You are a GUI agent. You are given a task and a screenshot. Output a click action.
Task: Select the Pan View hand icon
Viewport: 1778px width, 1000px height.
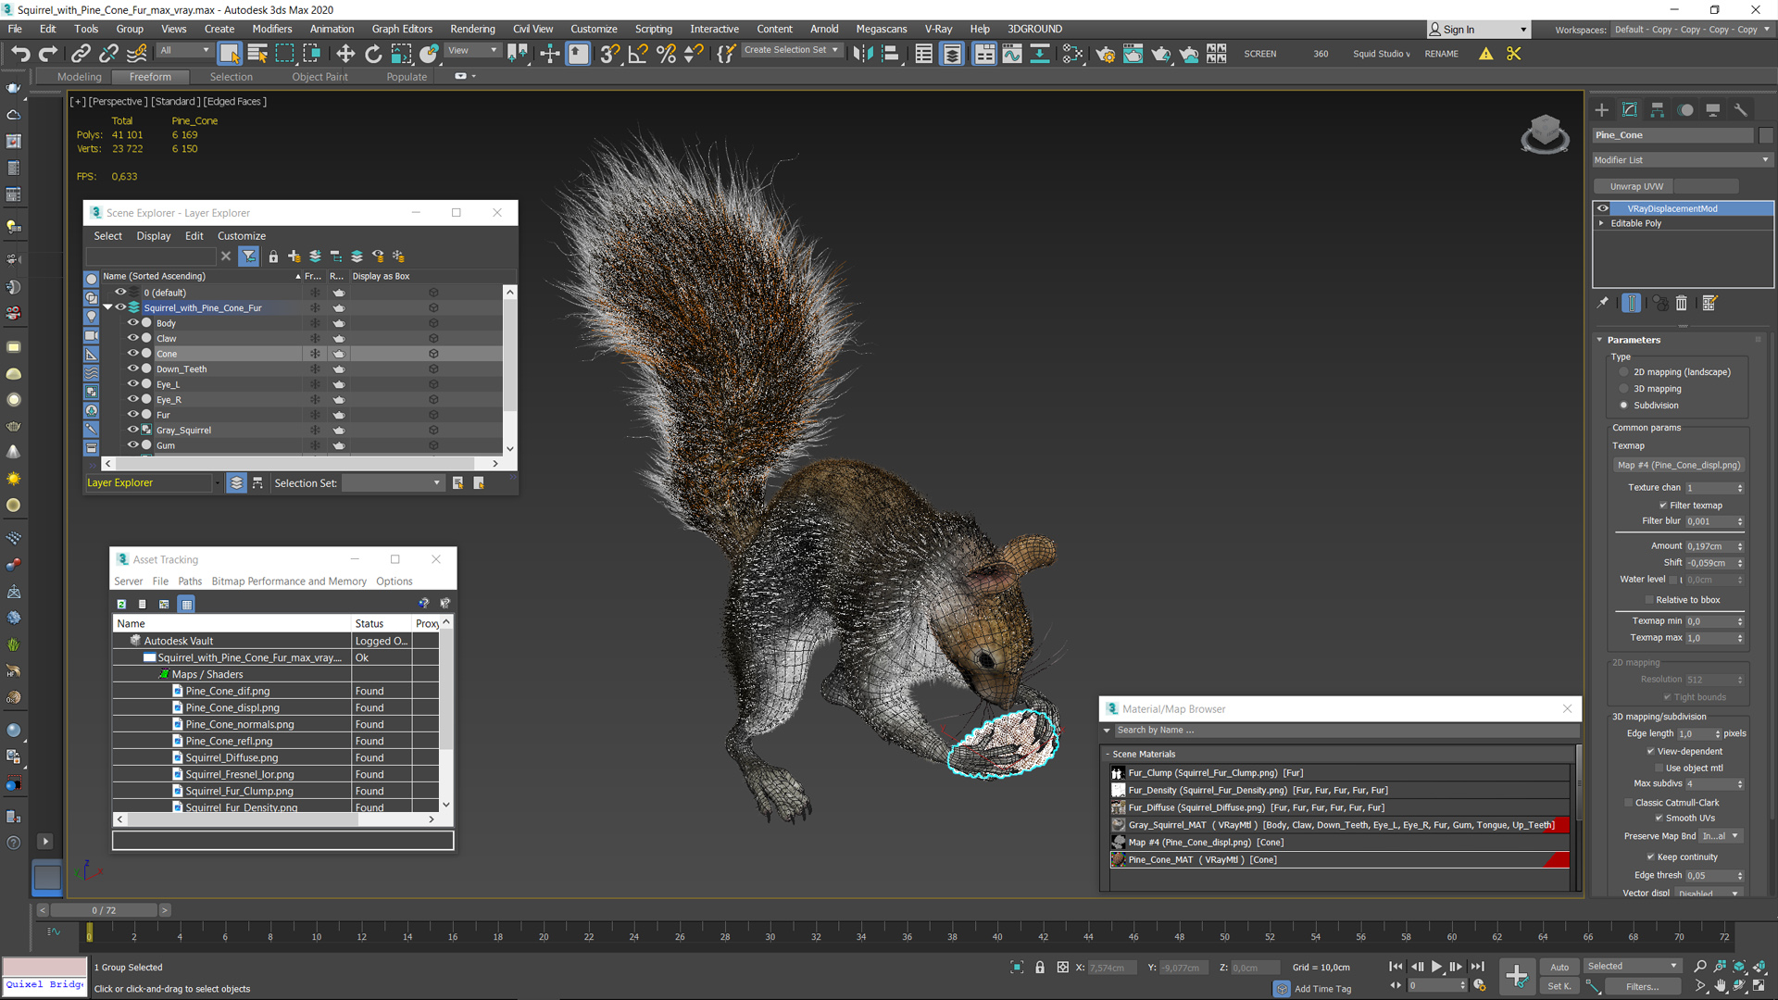coord(1720,986)
